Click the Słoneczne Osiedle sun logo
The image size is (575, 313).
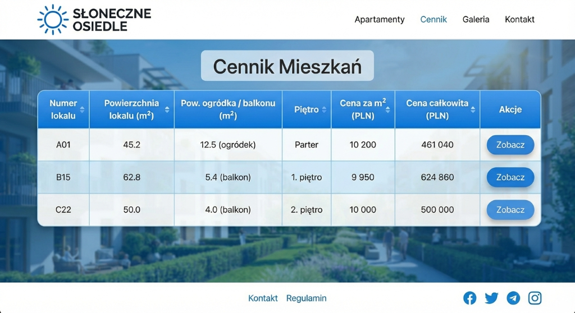coord(53,20)
